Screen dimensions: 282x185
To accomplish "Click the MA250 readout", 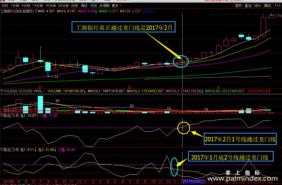I will (x=149, y=11).
